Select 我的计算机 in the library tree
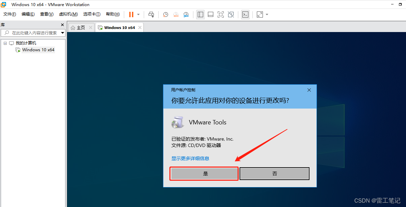 [26, 43]
